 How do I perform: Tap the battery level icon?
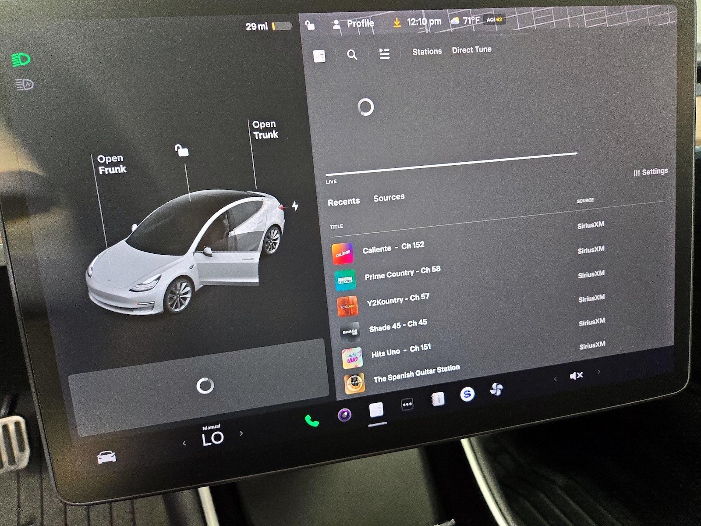(282, 26)
